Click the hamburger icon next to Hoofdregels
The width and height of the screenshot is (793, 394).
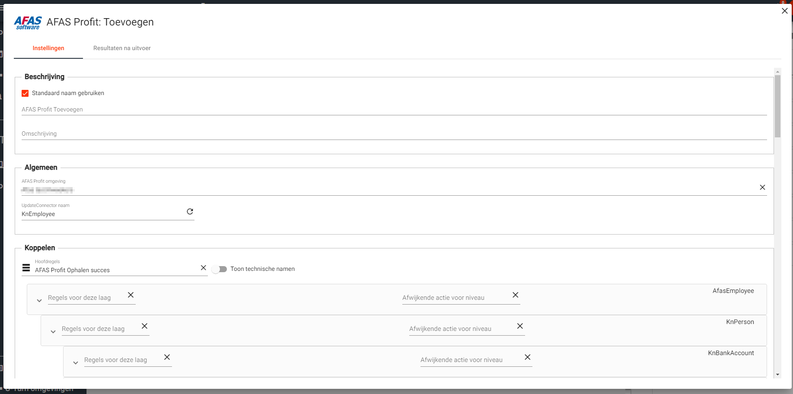click(26, 268)
